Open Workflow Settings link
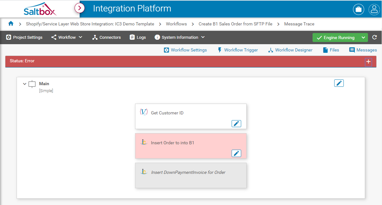The image size is (382, 205). tap(185, 50)
